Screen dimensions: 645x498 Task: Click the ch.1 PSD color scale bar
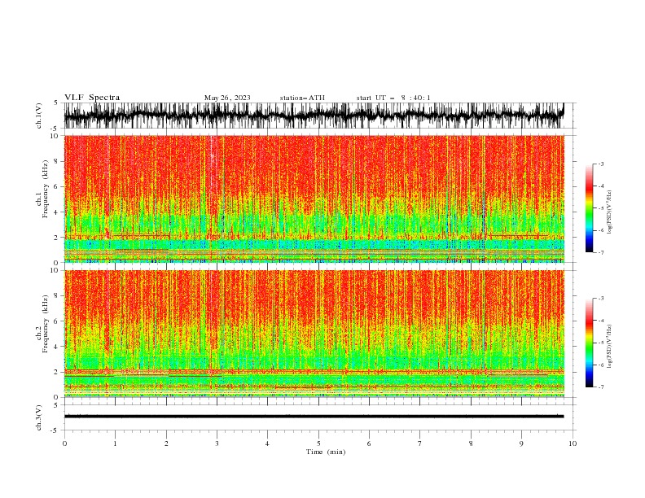[589, 208]
